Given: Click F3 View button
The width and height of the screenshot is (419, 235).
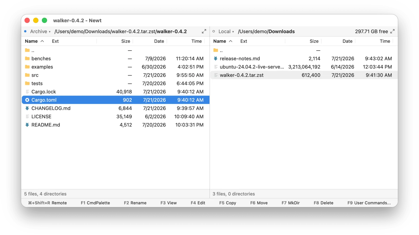Looking at the screenshot, I should [168, 203].
